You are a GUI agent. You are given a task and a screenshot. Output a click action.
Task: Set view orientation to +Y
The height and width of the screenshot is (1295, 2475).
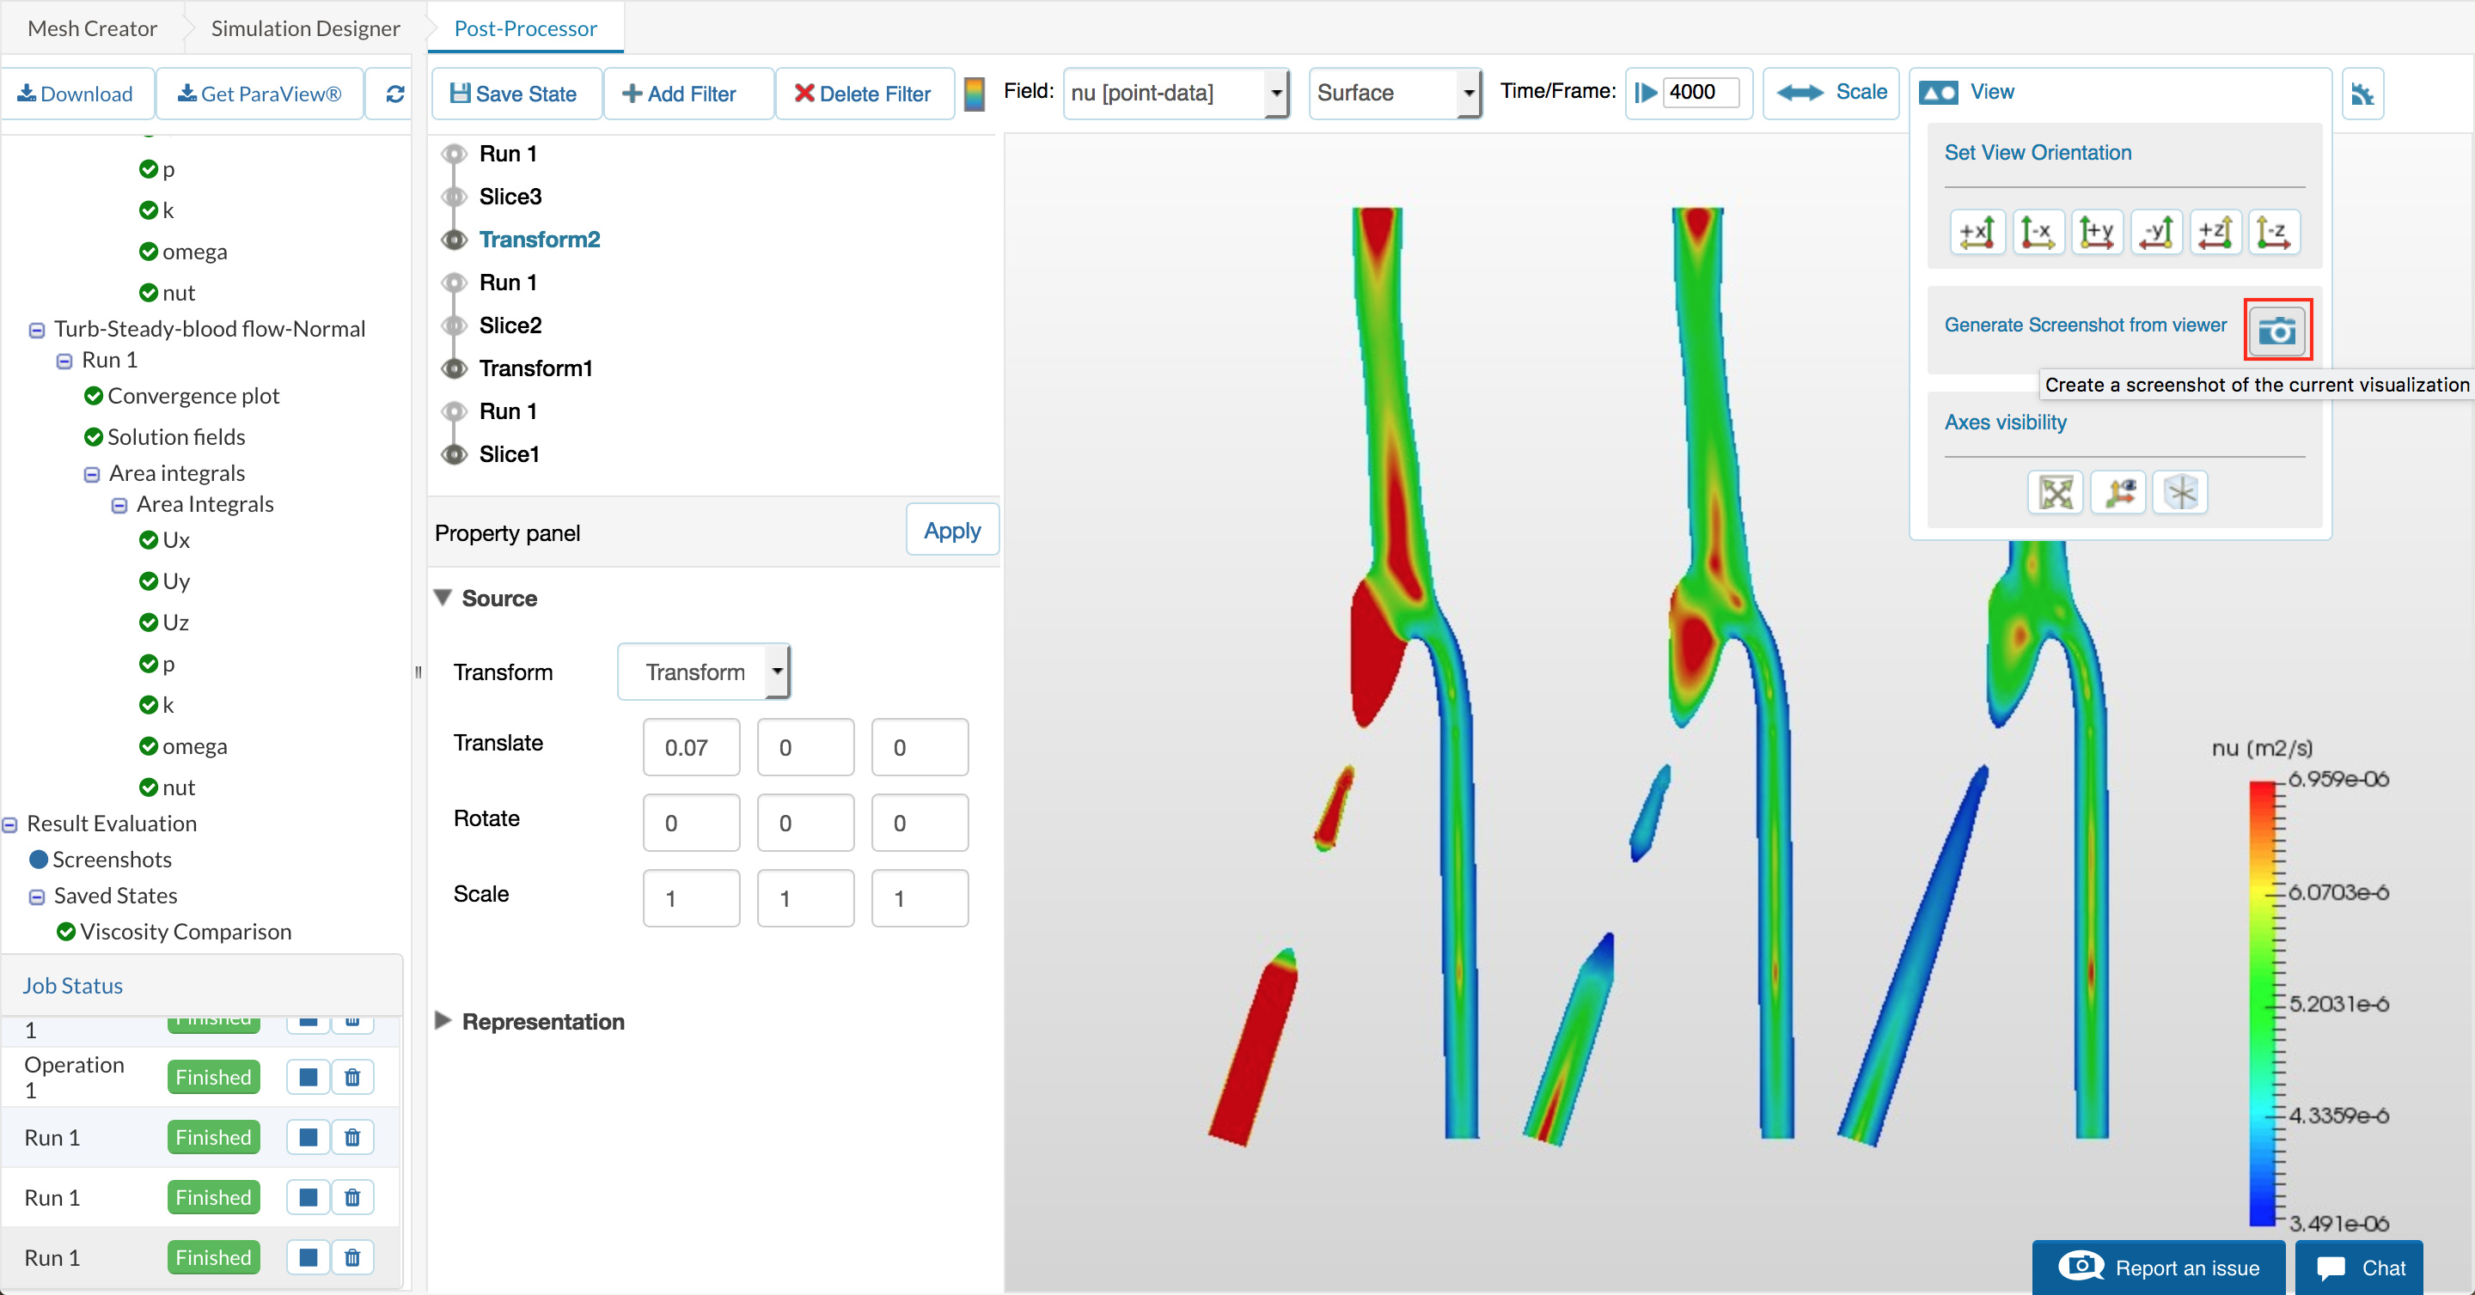(2095, 231)
